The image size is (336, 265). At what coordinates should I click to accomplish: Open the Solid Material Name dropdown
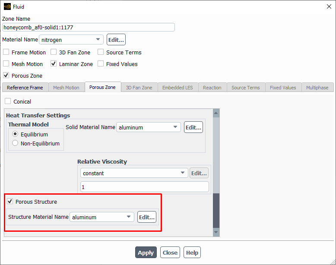point(149,127)
